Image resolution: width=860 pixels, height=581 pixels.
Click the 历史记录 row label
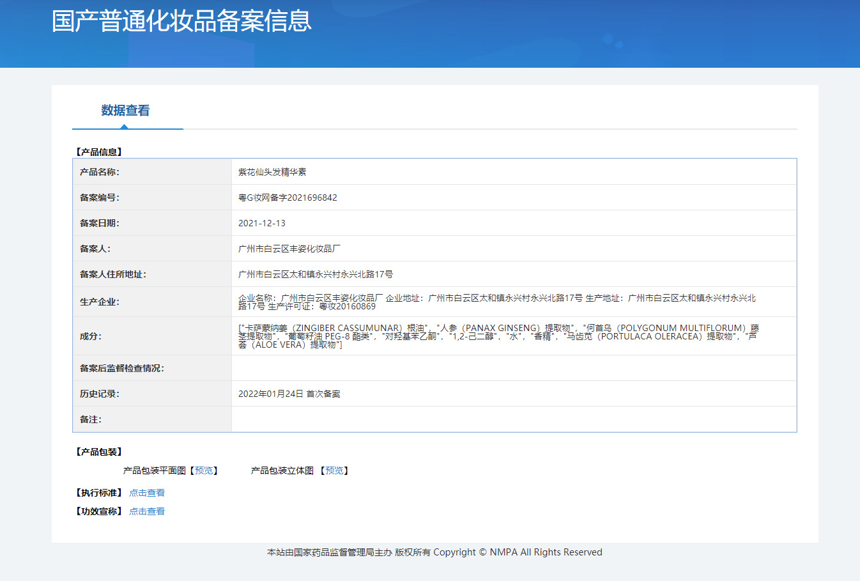[100, 394]
